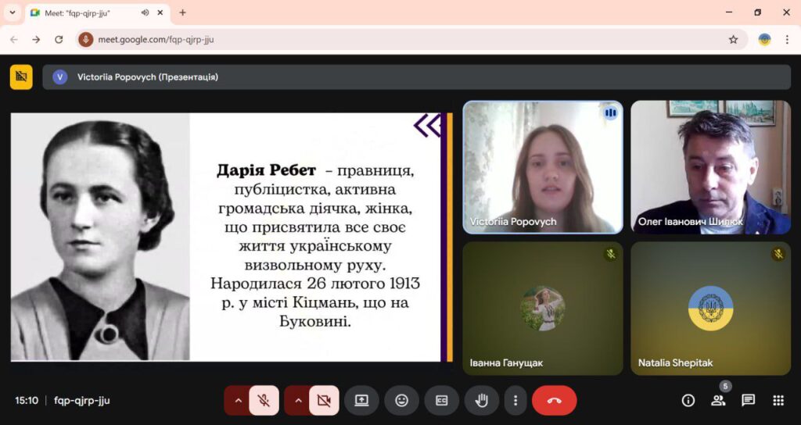This screenshot has width=801, height=425.
Task: Toggle closed captions on
Action: (441, 401)
